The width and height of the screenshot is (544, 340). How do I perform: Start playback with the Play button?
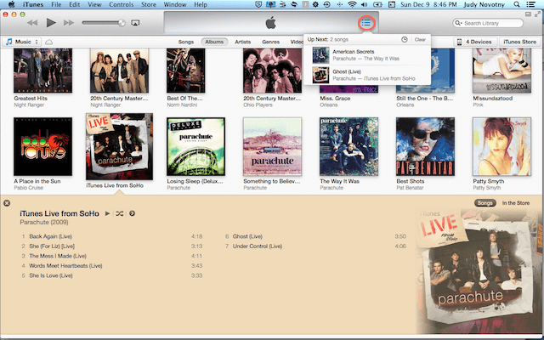pyautogui.click(x=51, y=23)
